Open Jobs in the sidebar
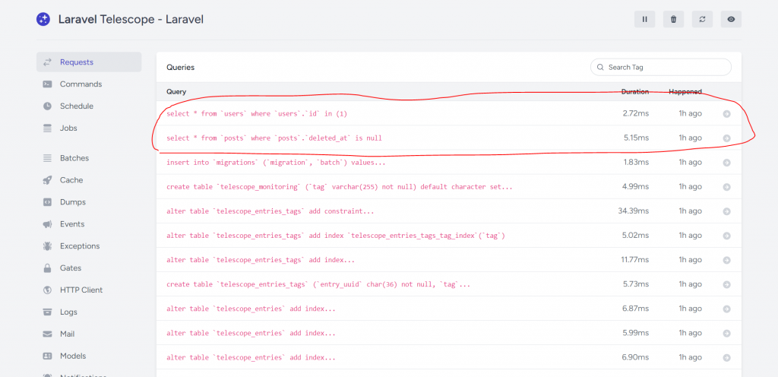This screenshot has height=377, width=778. click(x=89, y=128)
